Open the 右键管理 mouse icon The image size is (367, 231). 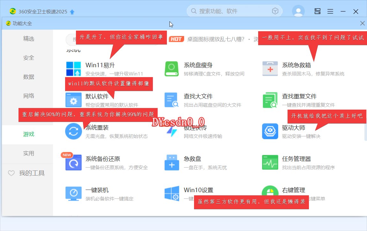[270, 191]
